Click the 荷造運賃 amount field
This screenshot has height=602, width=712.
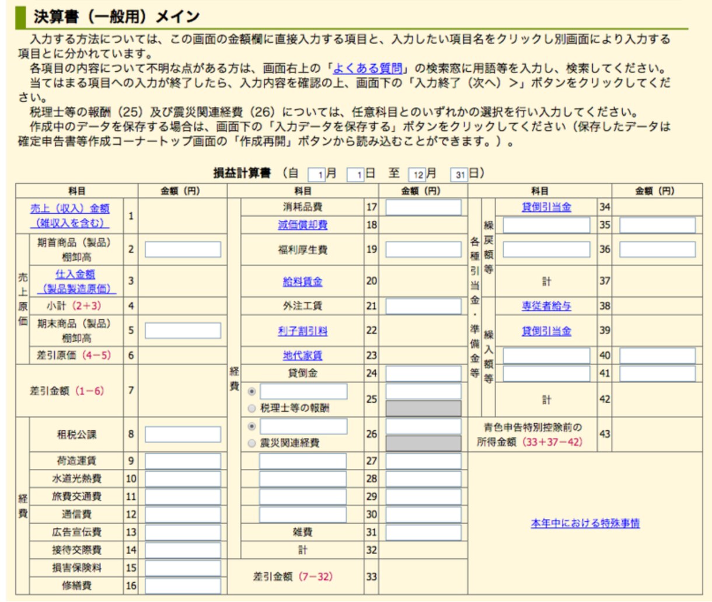click(x=183, y=461)
